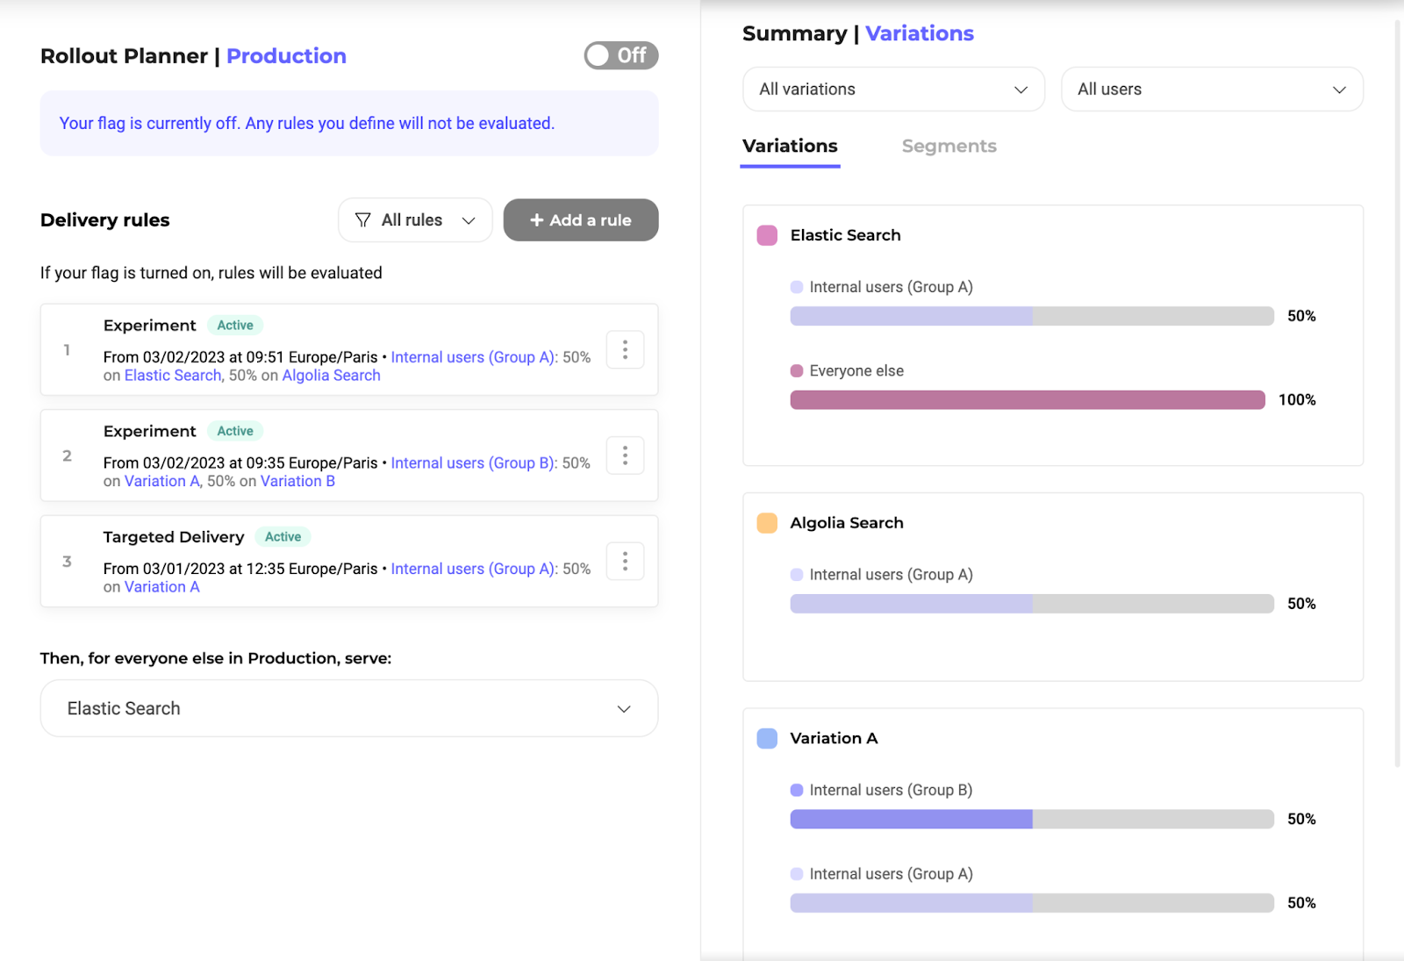
Task: Switch to the Segments tab
Action: click(x=949, y=147)
